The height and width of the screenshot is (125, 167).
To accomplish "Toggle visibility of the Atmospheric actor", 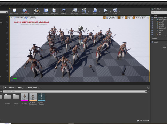I will coord(152,20).
